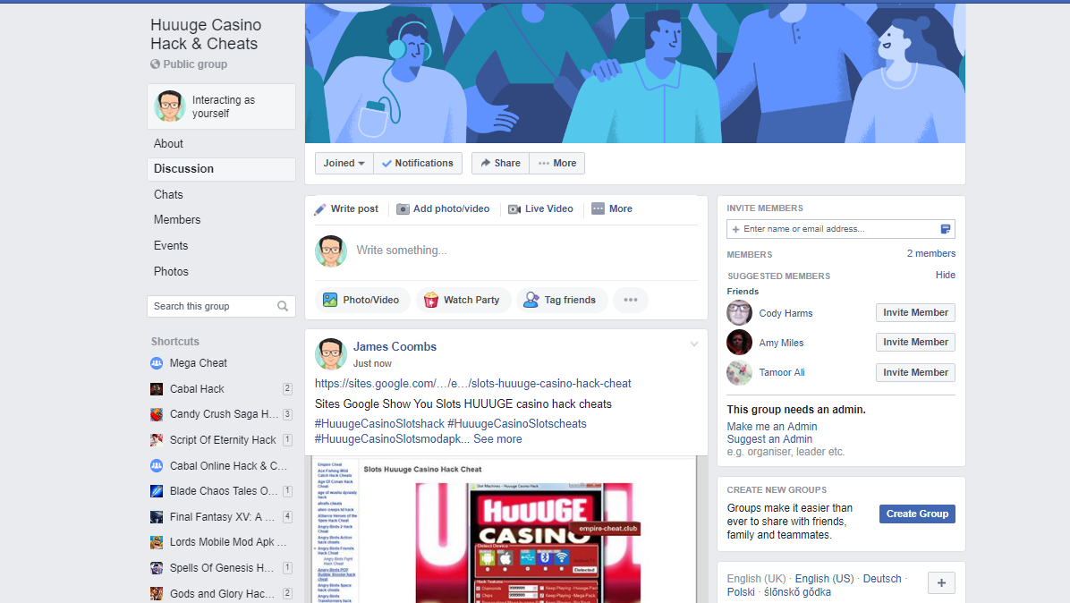Viewport: 1070px width, 603px height.
Task: Click the Cabal Hack shortcut thumbnail icon
Action: [x=157, y=389]
